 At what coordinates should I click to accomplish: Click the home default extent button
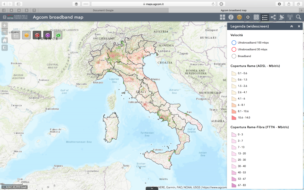[4, 40]
